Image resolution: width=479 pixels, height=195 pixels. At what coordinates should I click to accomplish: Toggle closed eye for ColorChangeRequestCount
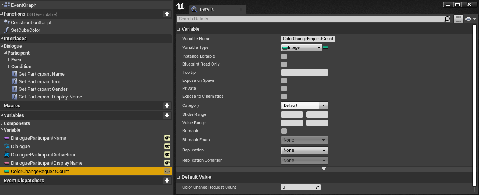coord(167,171)
